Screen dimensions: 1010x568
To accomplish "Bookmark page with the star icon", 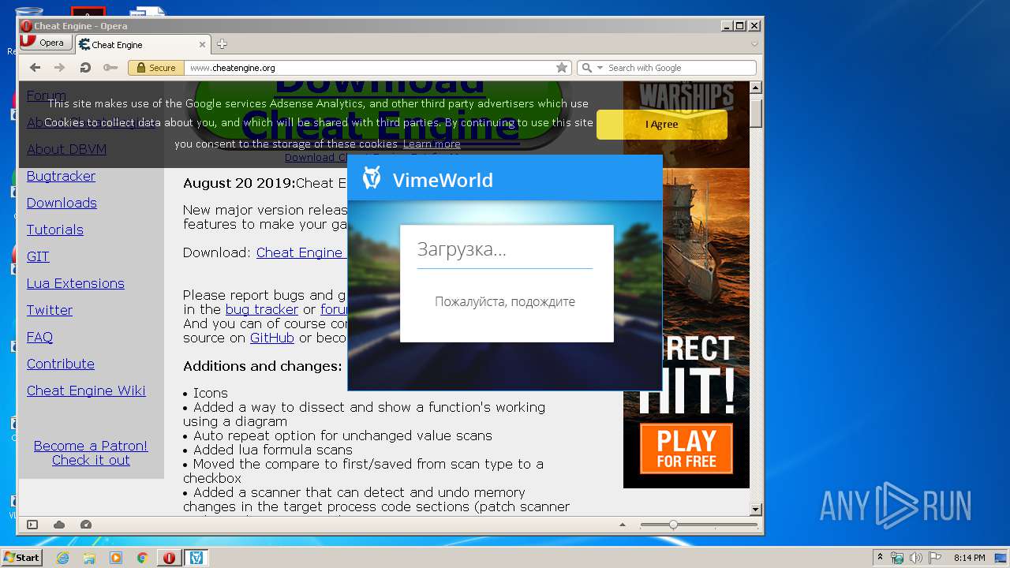I will [562, 68].
